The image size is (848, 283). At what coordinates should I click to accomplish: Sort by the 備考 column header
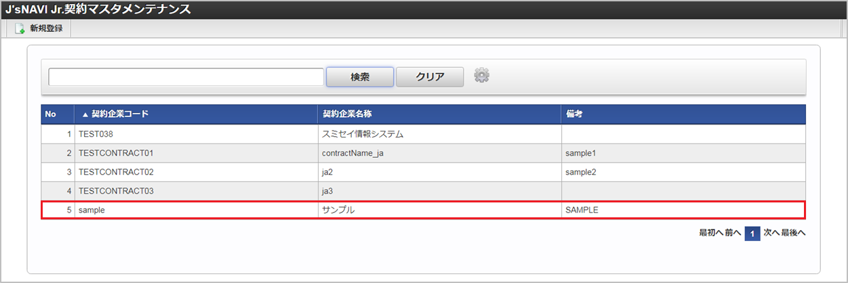click(x=683, y=114)
